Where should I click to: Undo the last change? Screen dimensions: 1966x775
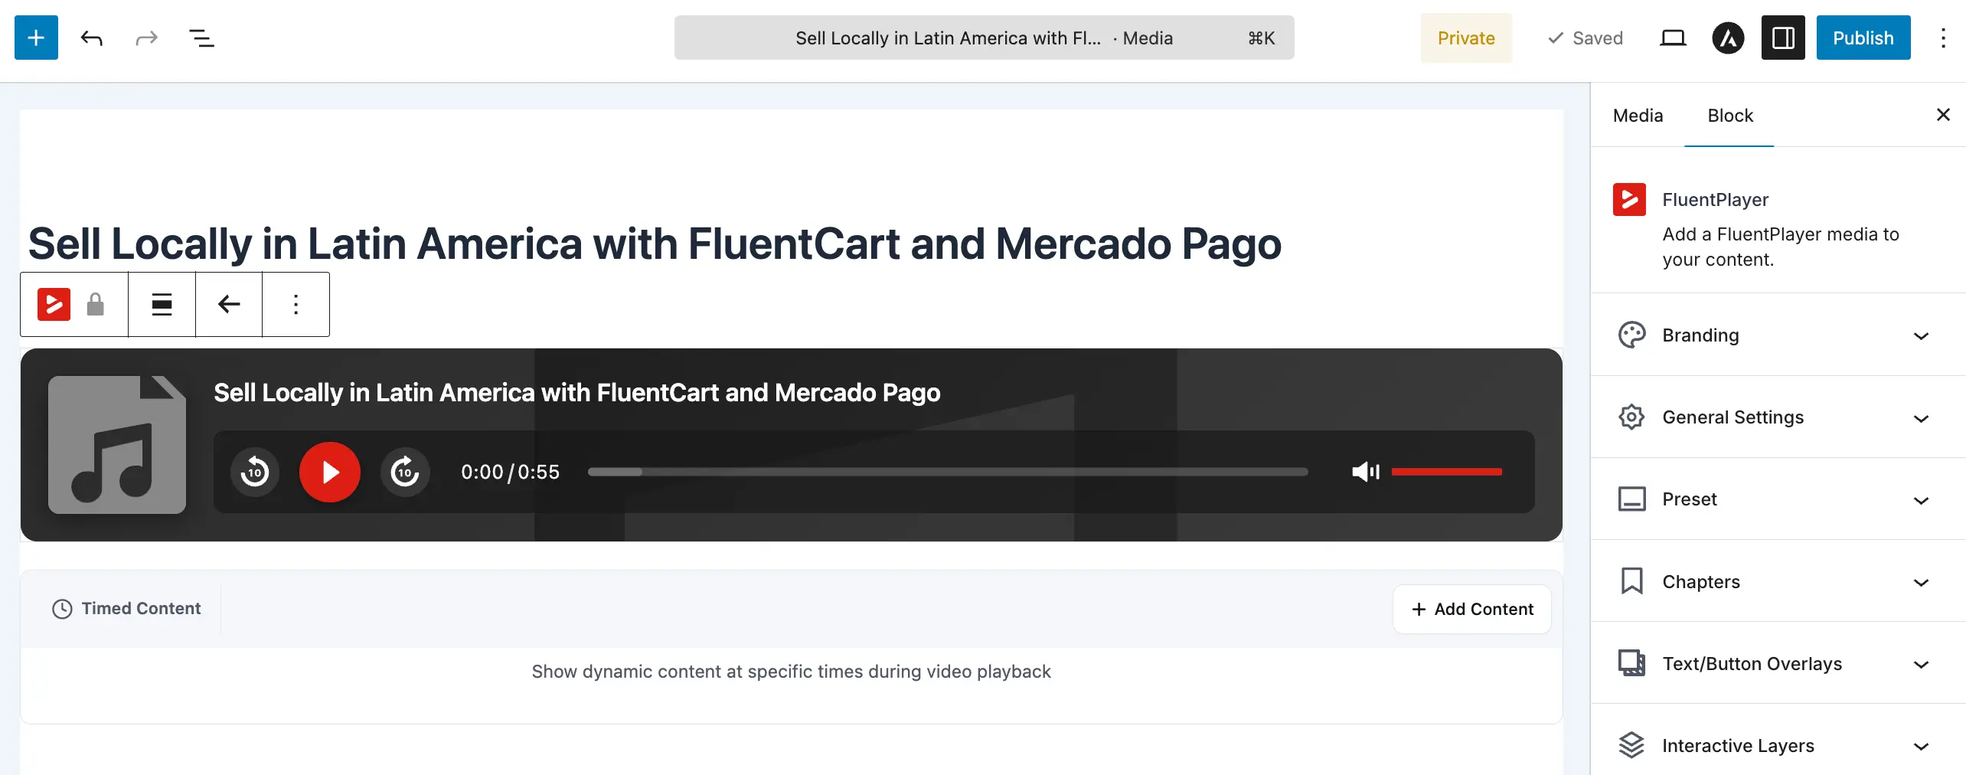click(92, 38)
